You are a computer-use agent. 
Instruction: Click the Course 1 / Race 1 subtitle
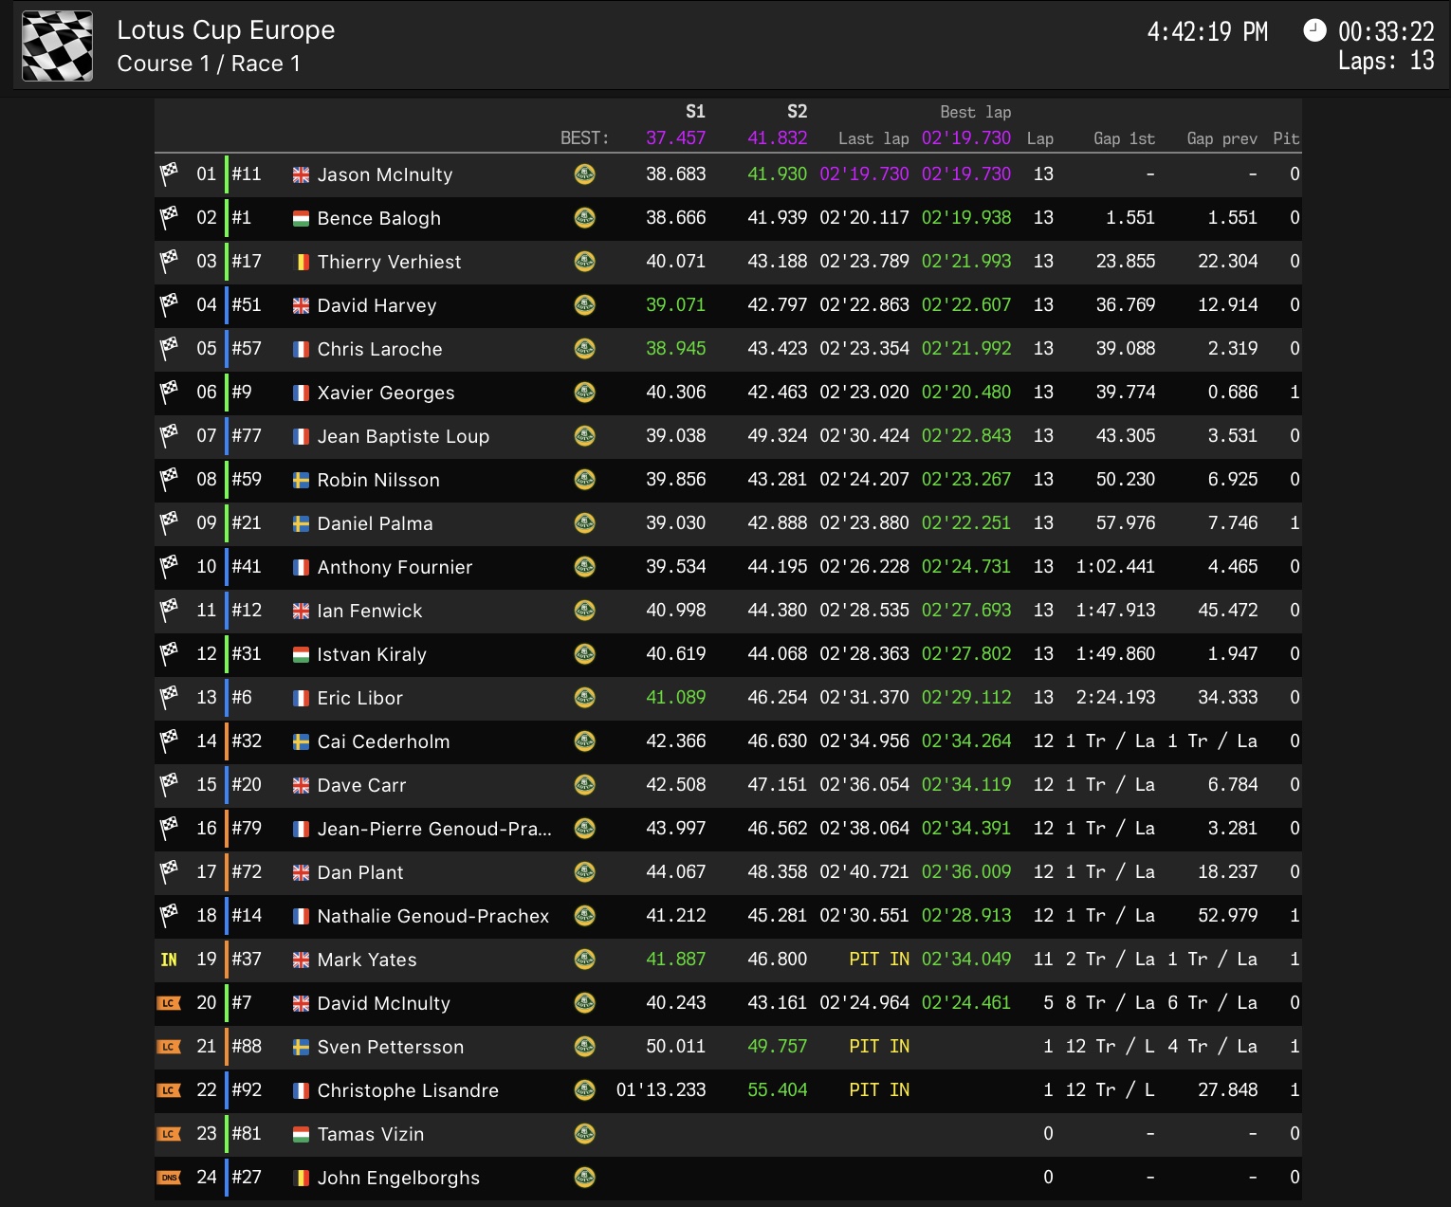(x=209, y=64)
